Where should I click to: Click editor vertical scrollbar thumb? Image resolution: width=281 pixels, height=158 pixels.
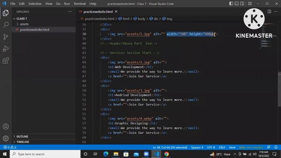coord(279,89)
